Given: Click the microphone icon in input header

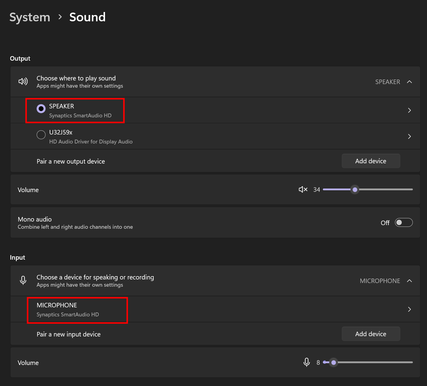Looking at the screenshot, I should (x=23, y=280).
